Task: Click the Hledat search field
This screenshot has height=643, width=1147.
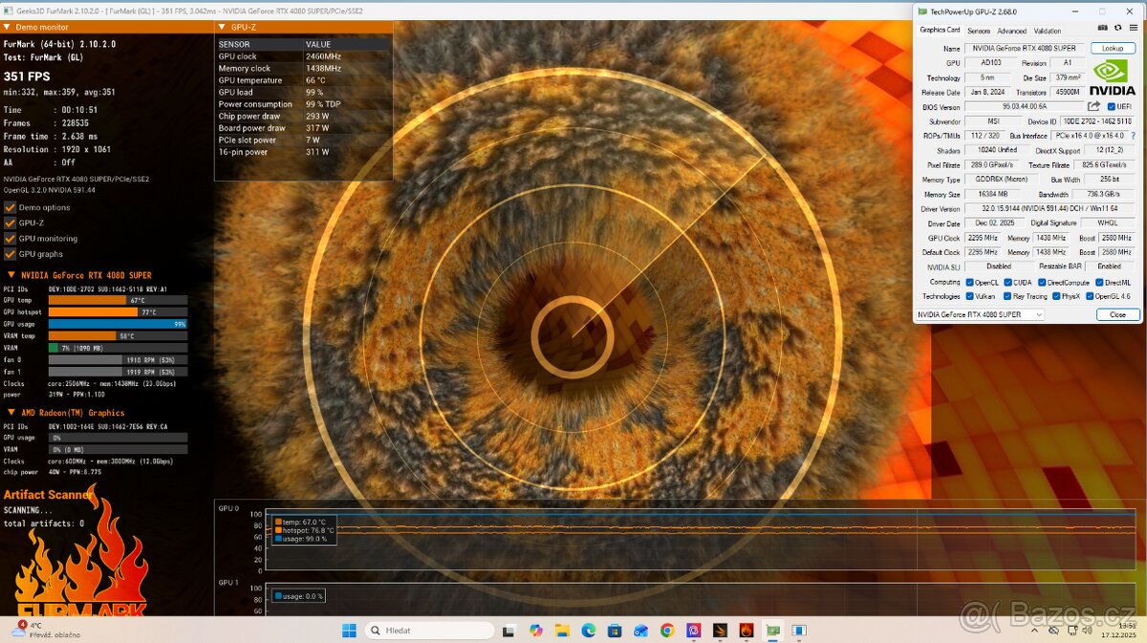Action: tap(430, 630)
